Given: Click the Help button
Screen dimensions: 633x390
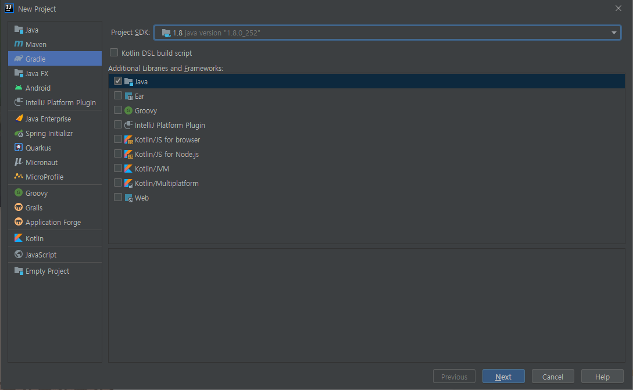Looking at the screenshot, I should coord(602,376).
